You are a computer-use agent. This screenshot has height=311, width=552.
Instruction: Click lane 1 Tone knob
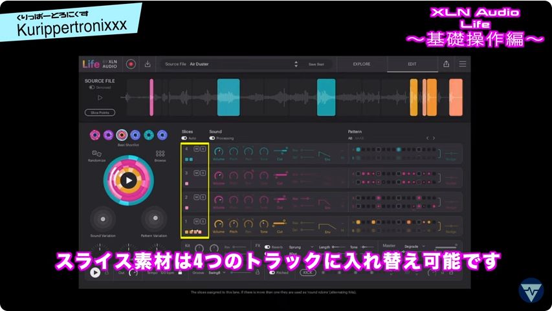pos(263,224)
